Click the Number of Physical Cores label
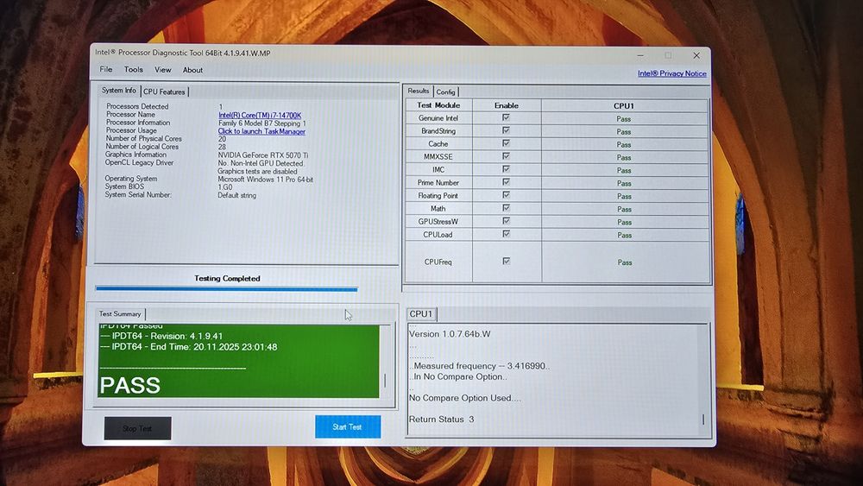 (x=143, y=139)
